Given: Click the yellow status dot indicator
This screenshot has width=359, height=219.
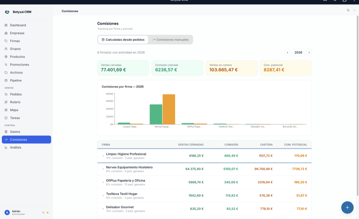Looking at the screenshot, I should [47, 213].
